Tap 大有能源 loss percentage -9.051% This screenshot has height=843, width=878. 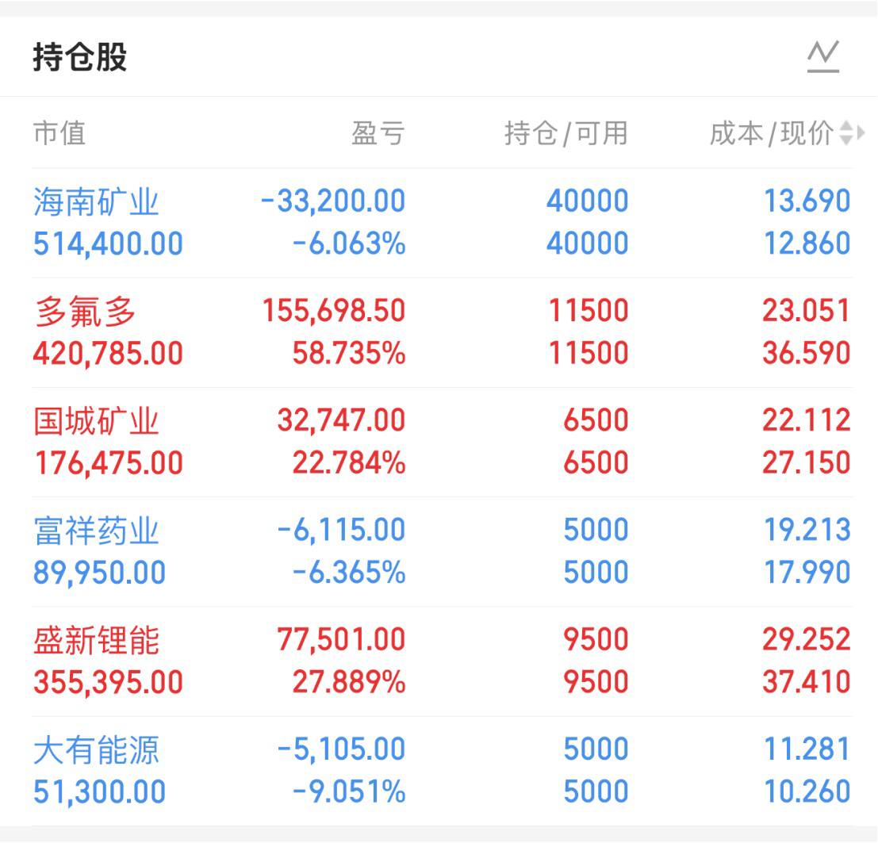(349, 791)
